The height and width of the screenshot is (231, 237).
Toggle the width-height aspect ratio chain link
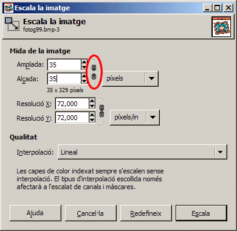[94, 72]
